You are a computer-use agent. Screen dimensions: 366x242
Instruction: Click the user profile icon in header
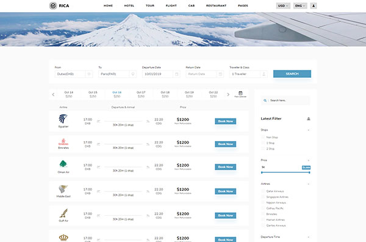314,6
